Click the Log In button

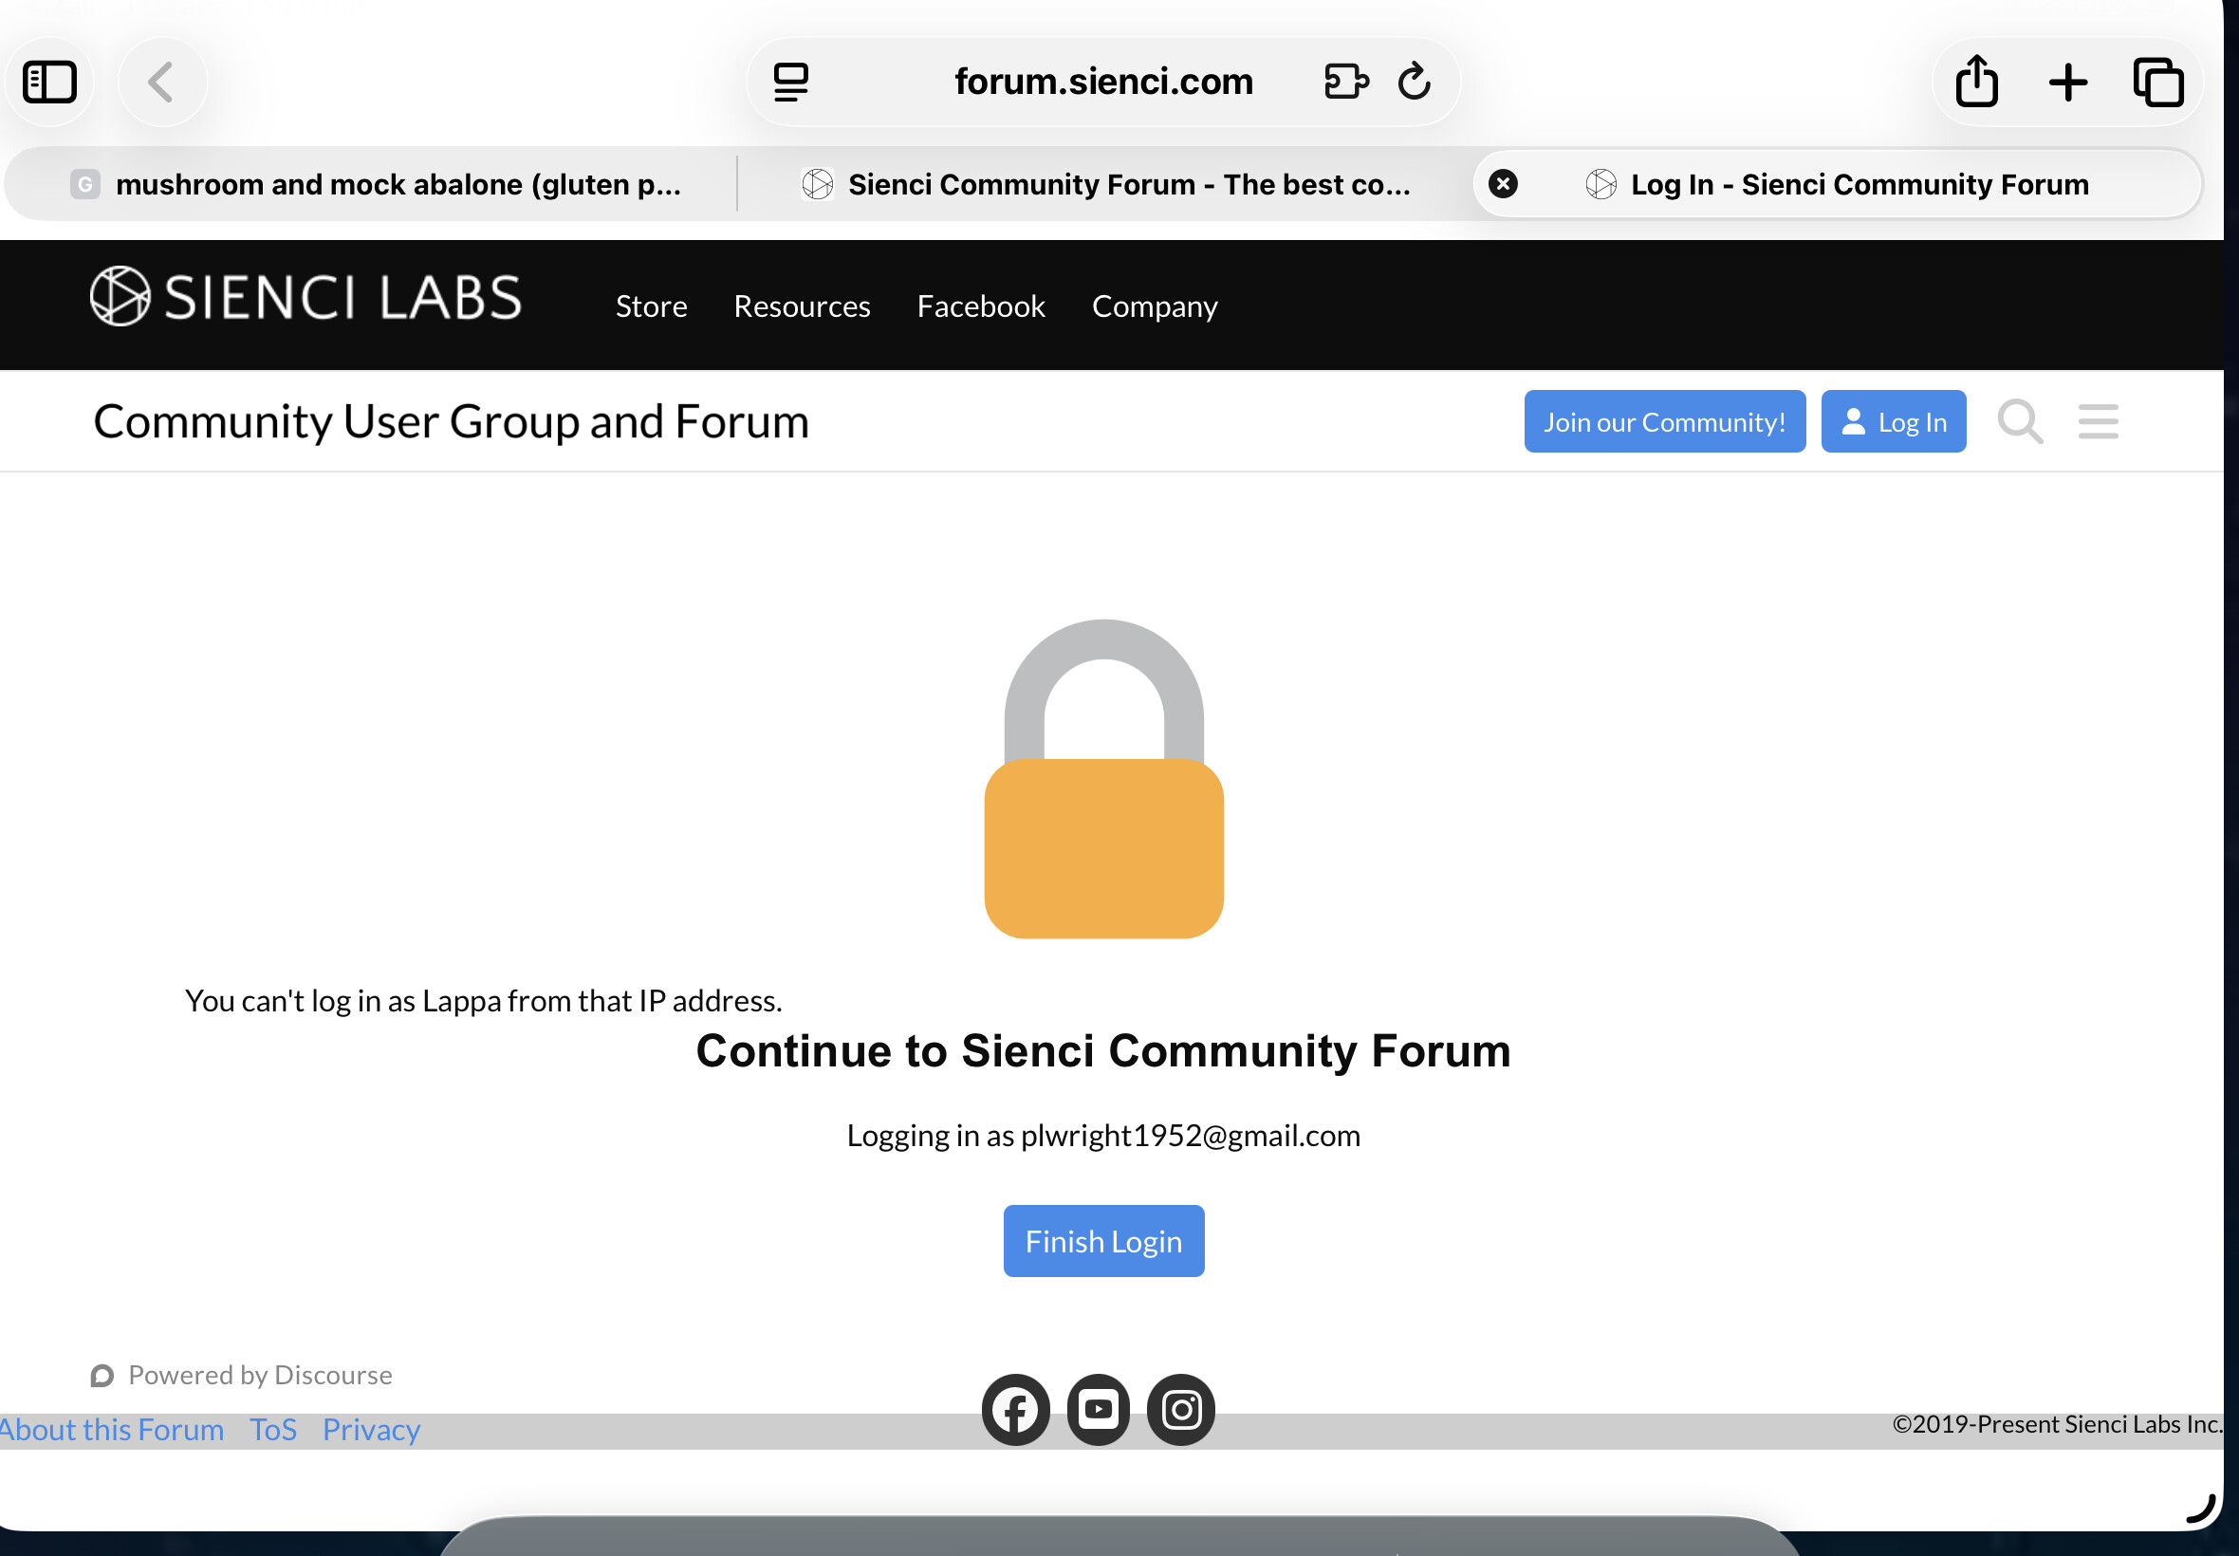coord(1893,422)
